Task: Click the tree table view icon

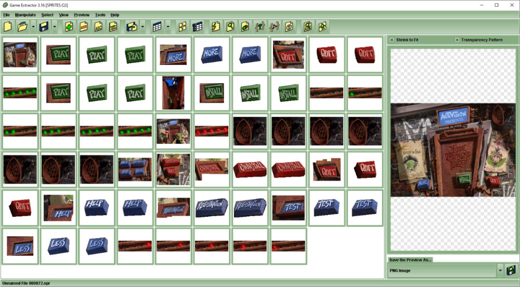Action: point(197,26)
